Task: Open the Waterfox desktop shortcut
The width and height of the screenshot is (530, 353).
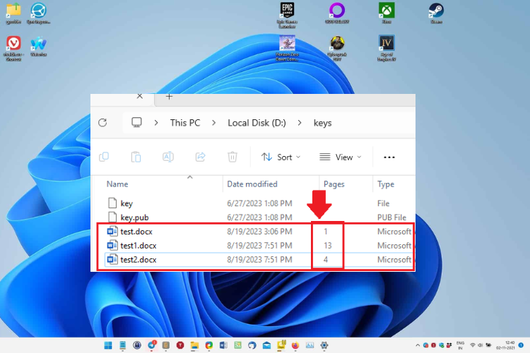Action: point(39,46)
